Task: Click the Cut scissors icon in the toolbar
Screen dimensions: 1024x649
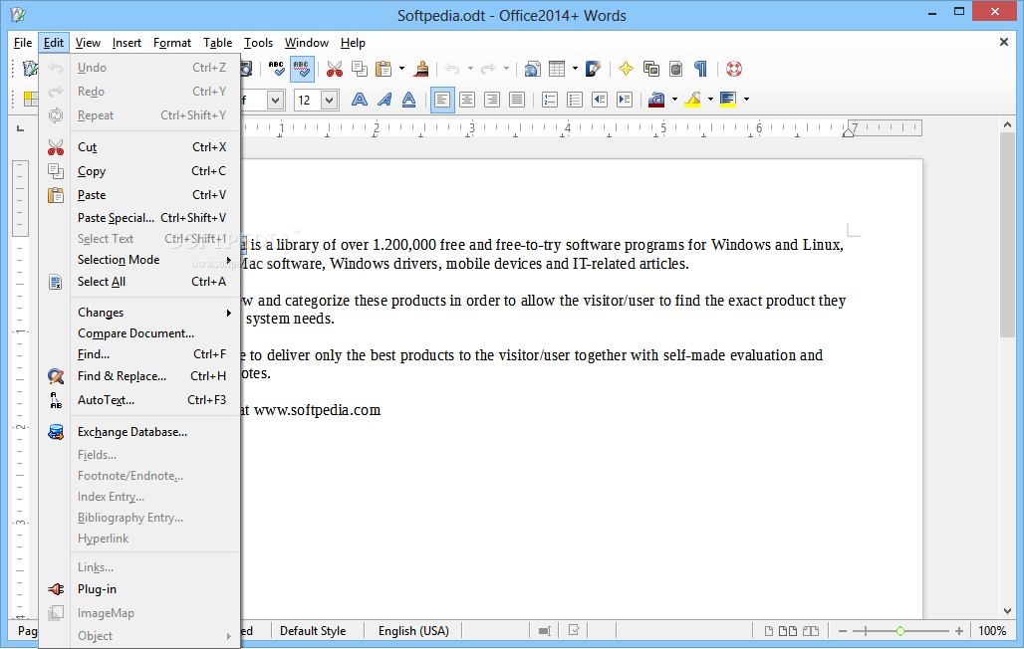Action: point(335,69)
